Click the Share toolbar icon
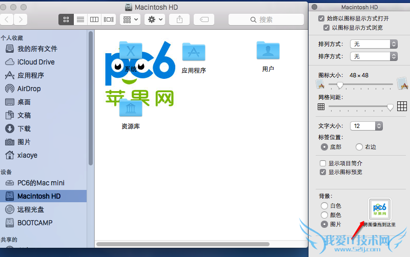 [x=179, y=19]
